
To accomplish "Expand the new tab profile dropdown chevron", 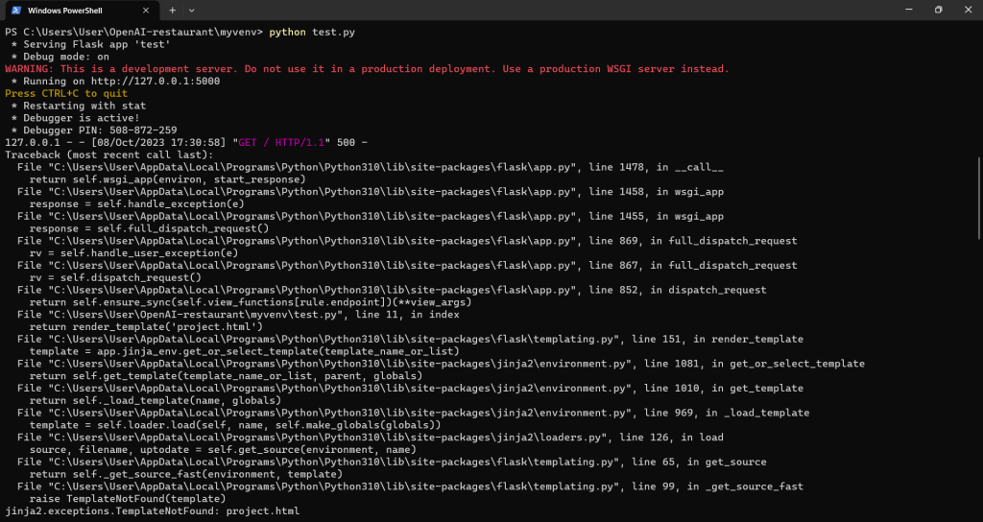I will (x=192, y=10).
